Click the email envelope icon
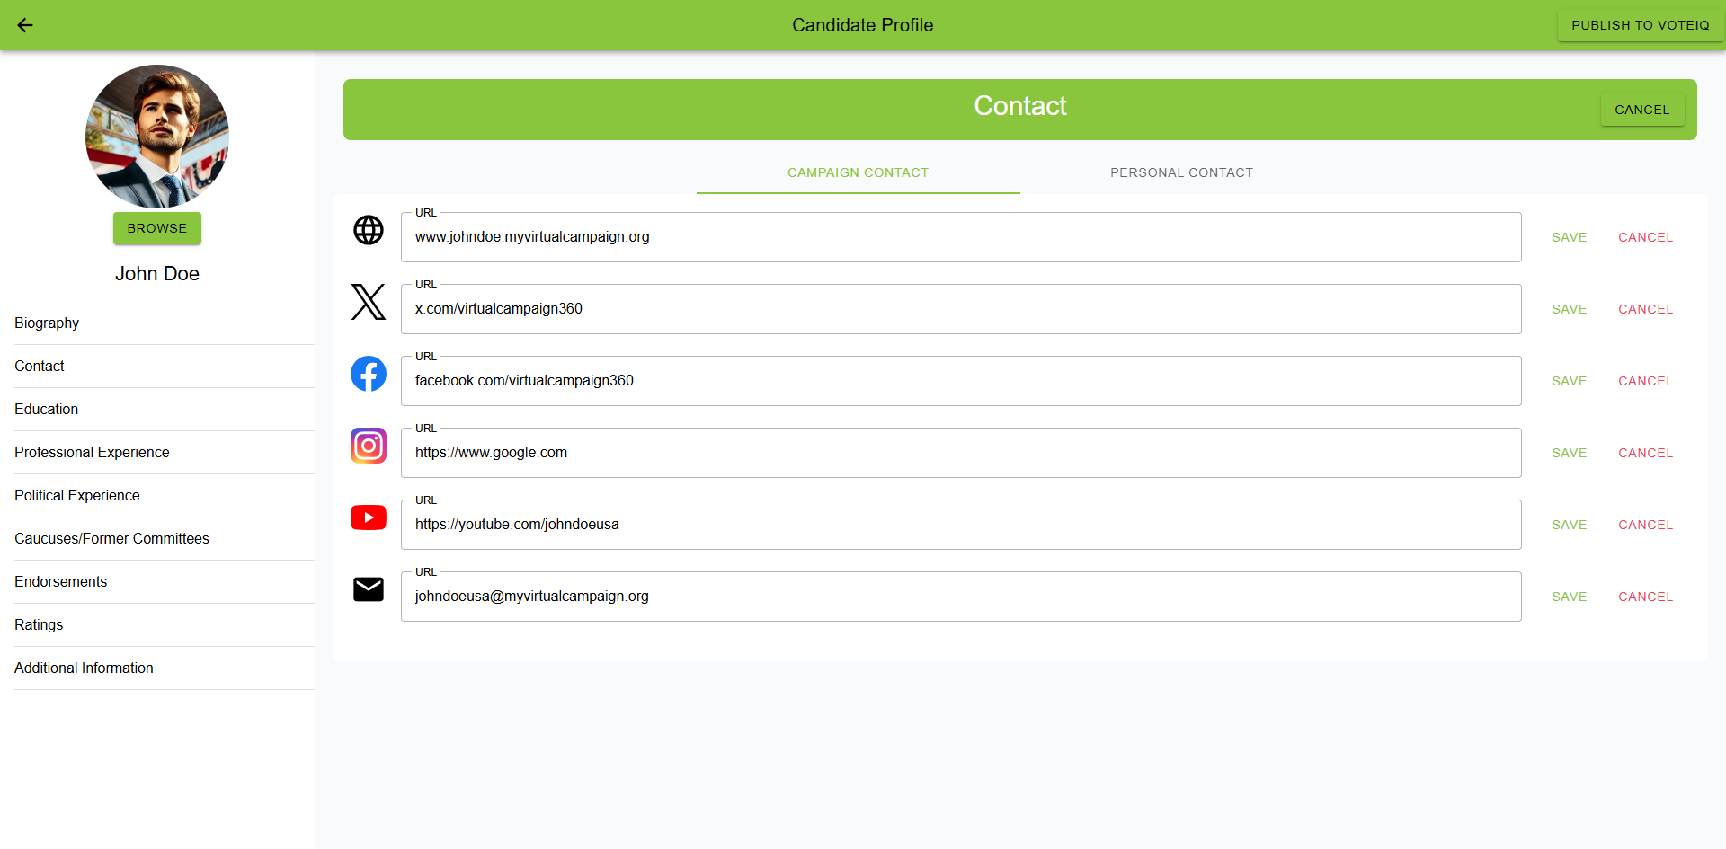The height and width of the screenshot is (849, 1726). pos(369,589)
